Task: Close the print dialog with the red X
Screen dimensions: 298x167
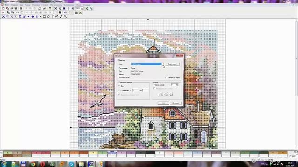Action: [180, 56]
